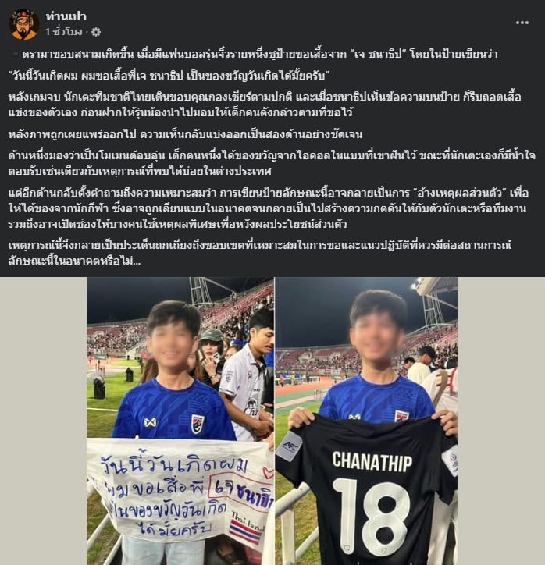Screen dimensions: 545x565
Task: Click the ท่านเปา page name
Action: click(x=66, y=16)
